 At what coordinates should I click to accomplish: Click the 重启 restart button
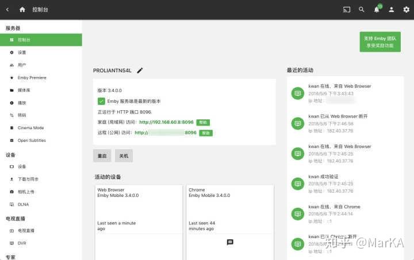[102, 156]
